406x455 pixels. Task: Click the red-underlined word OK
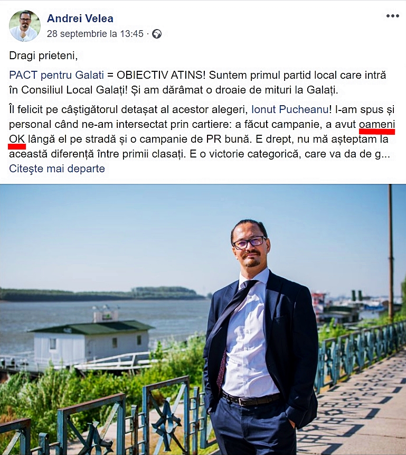coord(17,139)
